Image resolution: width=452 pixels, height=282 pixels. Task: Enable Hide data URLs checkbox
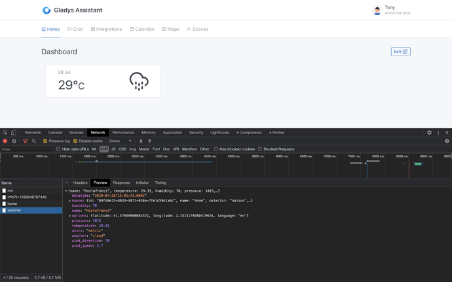coord(58,149)
